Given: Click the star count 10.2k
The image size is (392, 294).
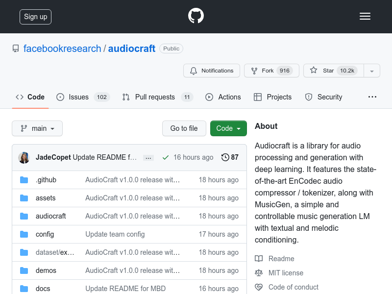Looking at the screenshot, I should 347,71.
